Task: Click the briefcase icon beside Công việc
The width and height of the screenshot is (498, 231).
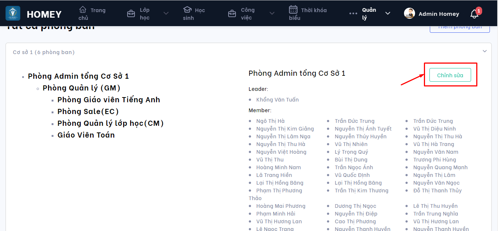Action: pyautogui.click(x=232, y=14)
